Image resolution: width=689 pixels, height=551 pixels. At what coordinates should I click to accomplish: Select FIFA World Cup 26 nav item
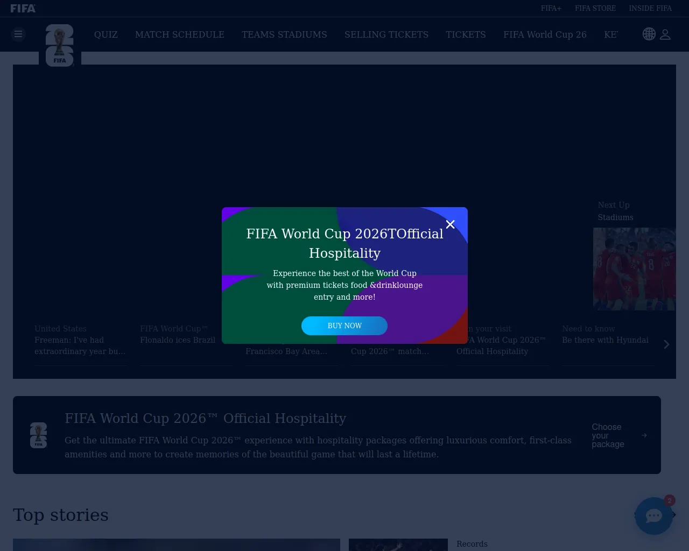(x=545, y=34)
